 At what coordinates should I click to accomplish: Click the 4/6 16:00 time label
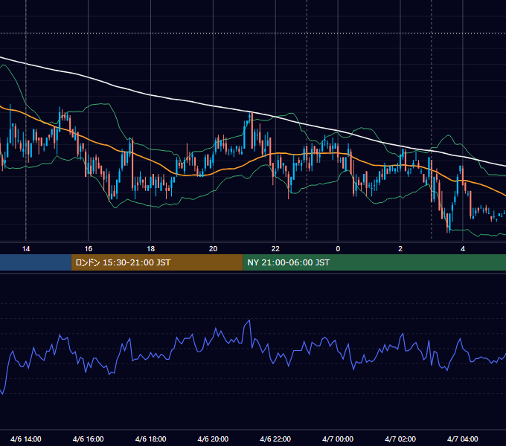[x=88, y=439]
